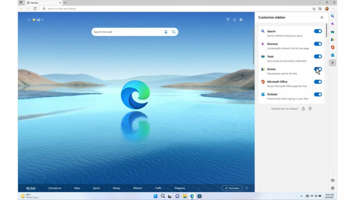Open the rewards trophy icon
Screen dimensions: 355x200
(228, 20)
